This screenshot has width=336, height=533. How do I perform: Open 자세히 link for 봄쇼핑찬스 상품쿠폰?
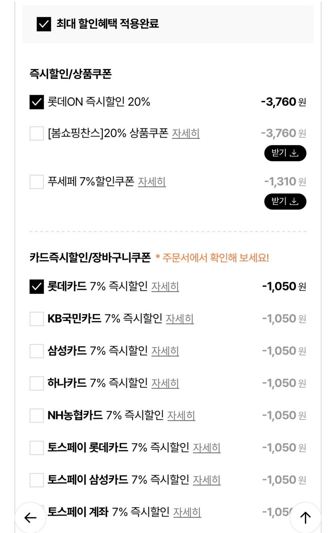point(186,133)
